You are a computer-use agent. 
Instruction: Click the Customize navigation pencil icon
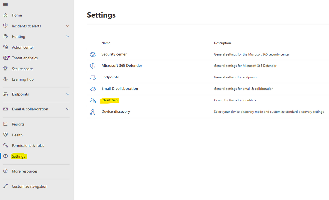[6, 186]
